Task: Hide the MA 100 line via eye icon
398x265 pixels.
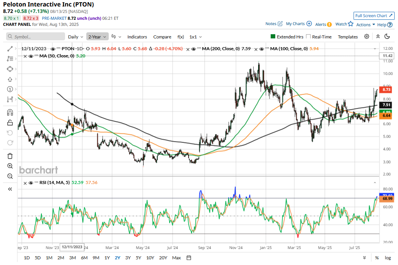Action: (x=262, y=49)
